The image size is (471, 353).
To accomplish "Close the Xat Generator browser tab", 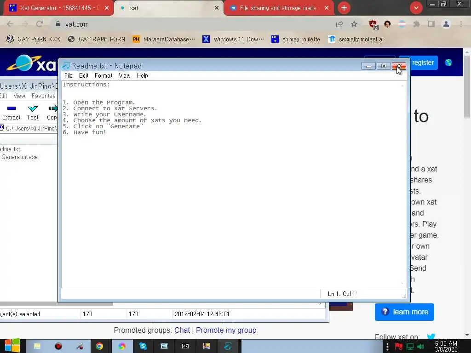I will click(x=107, y=8).
